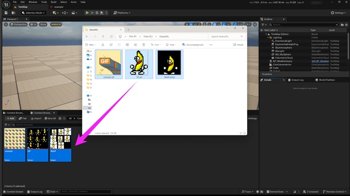Viewport: 350px width, 196px height.
Task: Click the Stop simulation square button
Action: pos(97,13)
